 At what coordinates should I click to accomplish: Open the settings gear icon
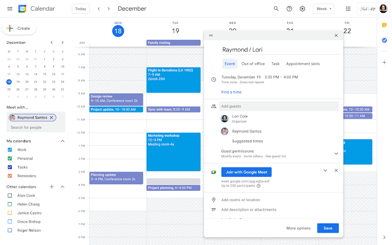click(303, 9)
